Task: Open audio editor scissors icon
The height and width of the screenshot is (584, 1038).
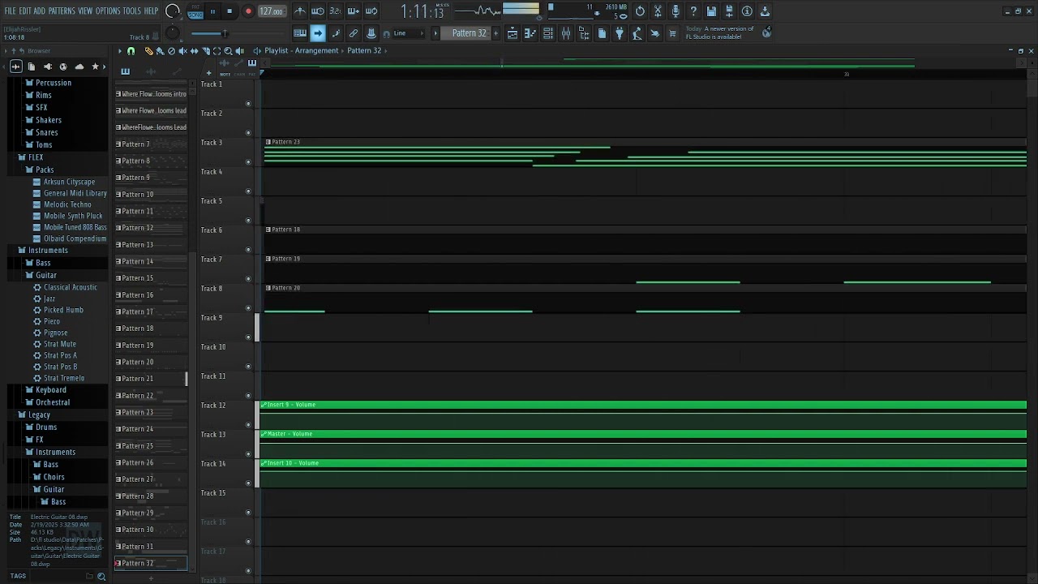Action: 658,11
